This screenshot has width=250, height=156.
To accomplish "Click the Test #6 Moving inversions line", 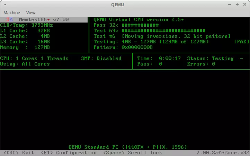I will click(162, 36).
